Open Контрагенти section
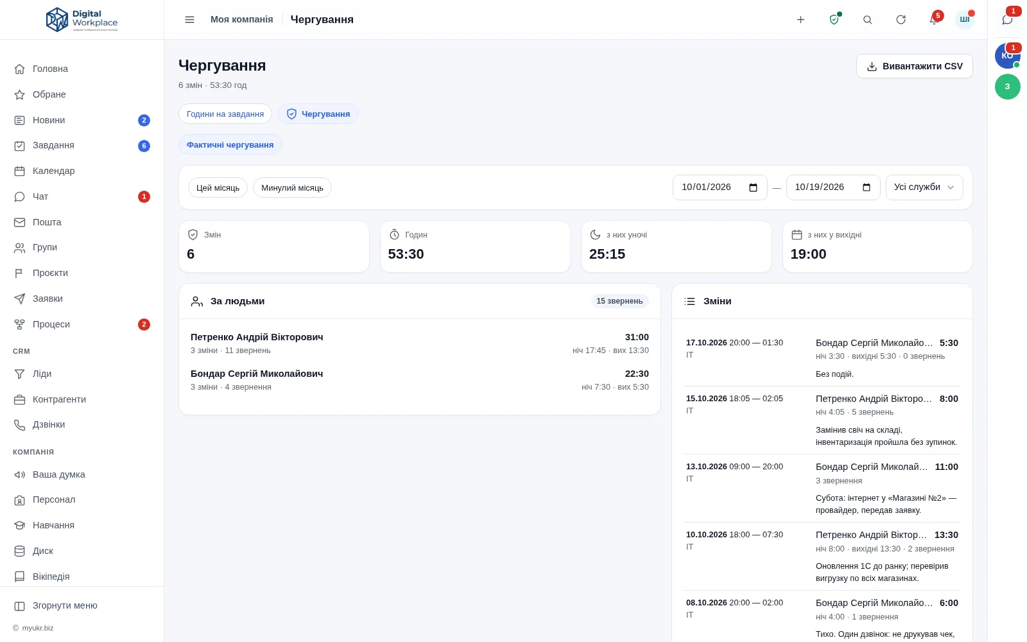The height and width of the screenshot is (642, 1027). point(82,399)
